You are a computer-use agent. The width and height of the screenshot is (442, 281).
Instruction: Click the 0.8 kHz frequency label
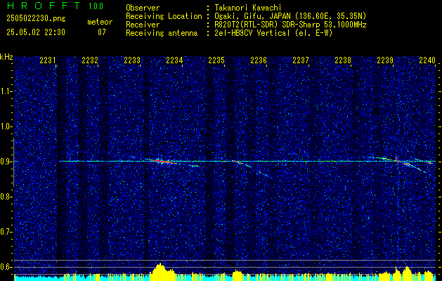coord(5,197)
